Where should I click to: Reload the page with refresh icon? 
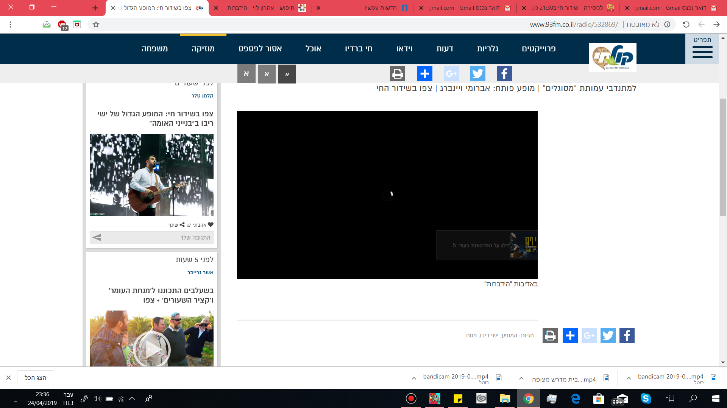[686, 25]
